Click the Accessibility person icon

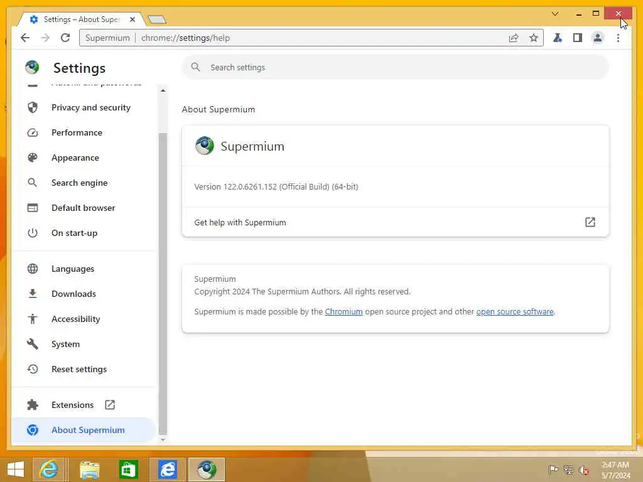click(33, 319)
